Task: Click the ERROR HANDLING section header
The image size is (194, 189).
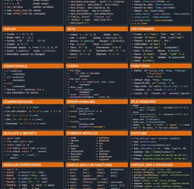Action: point(97,102)
